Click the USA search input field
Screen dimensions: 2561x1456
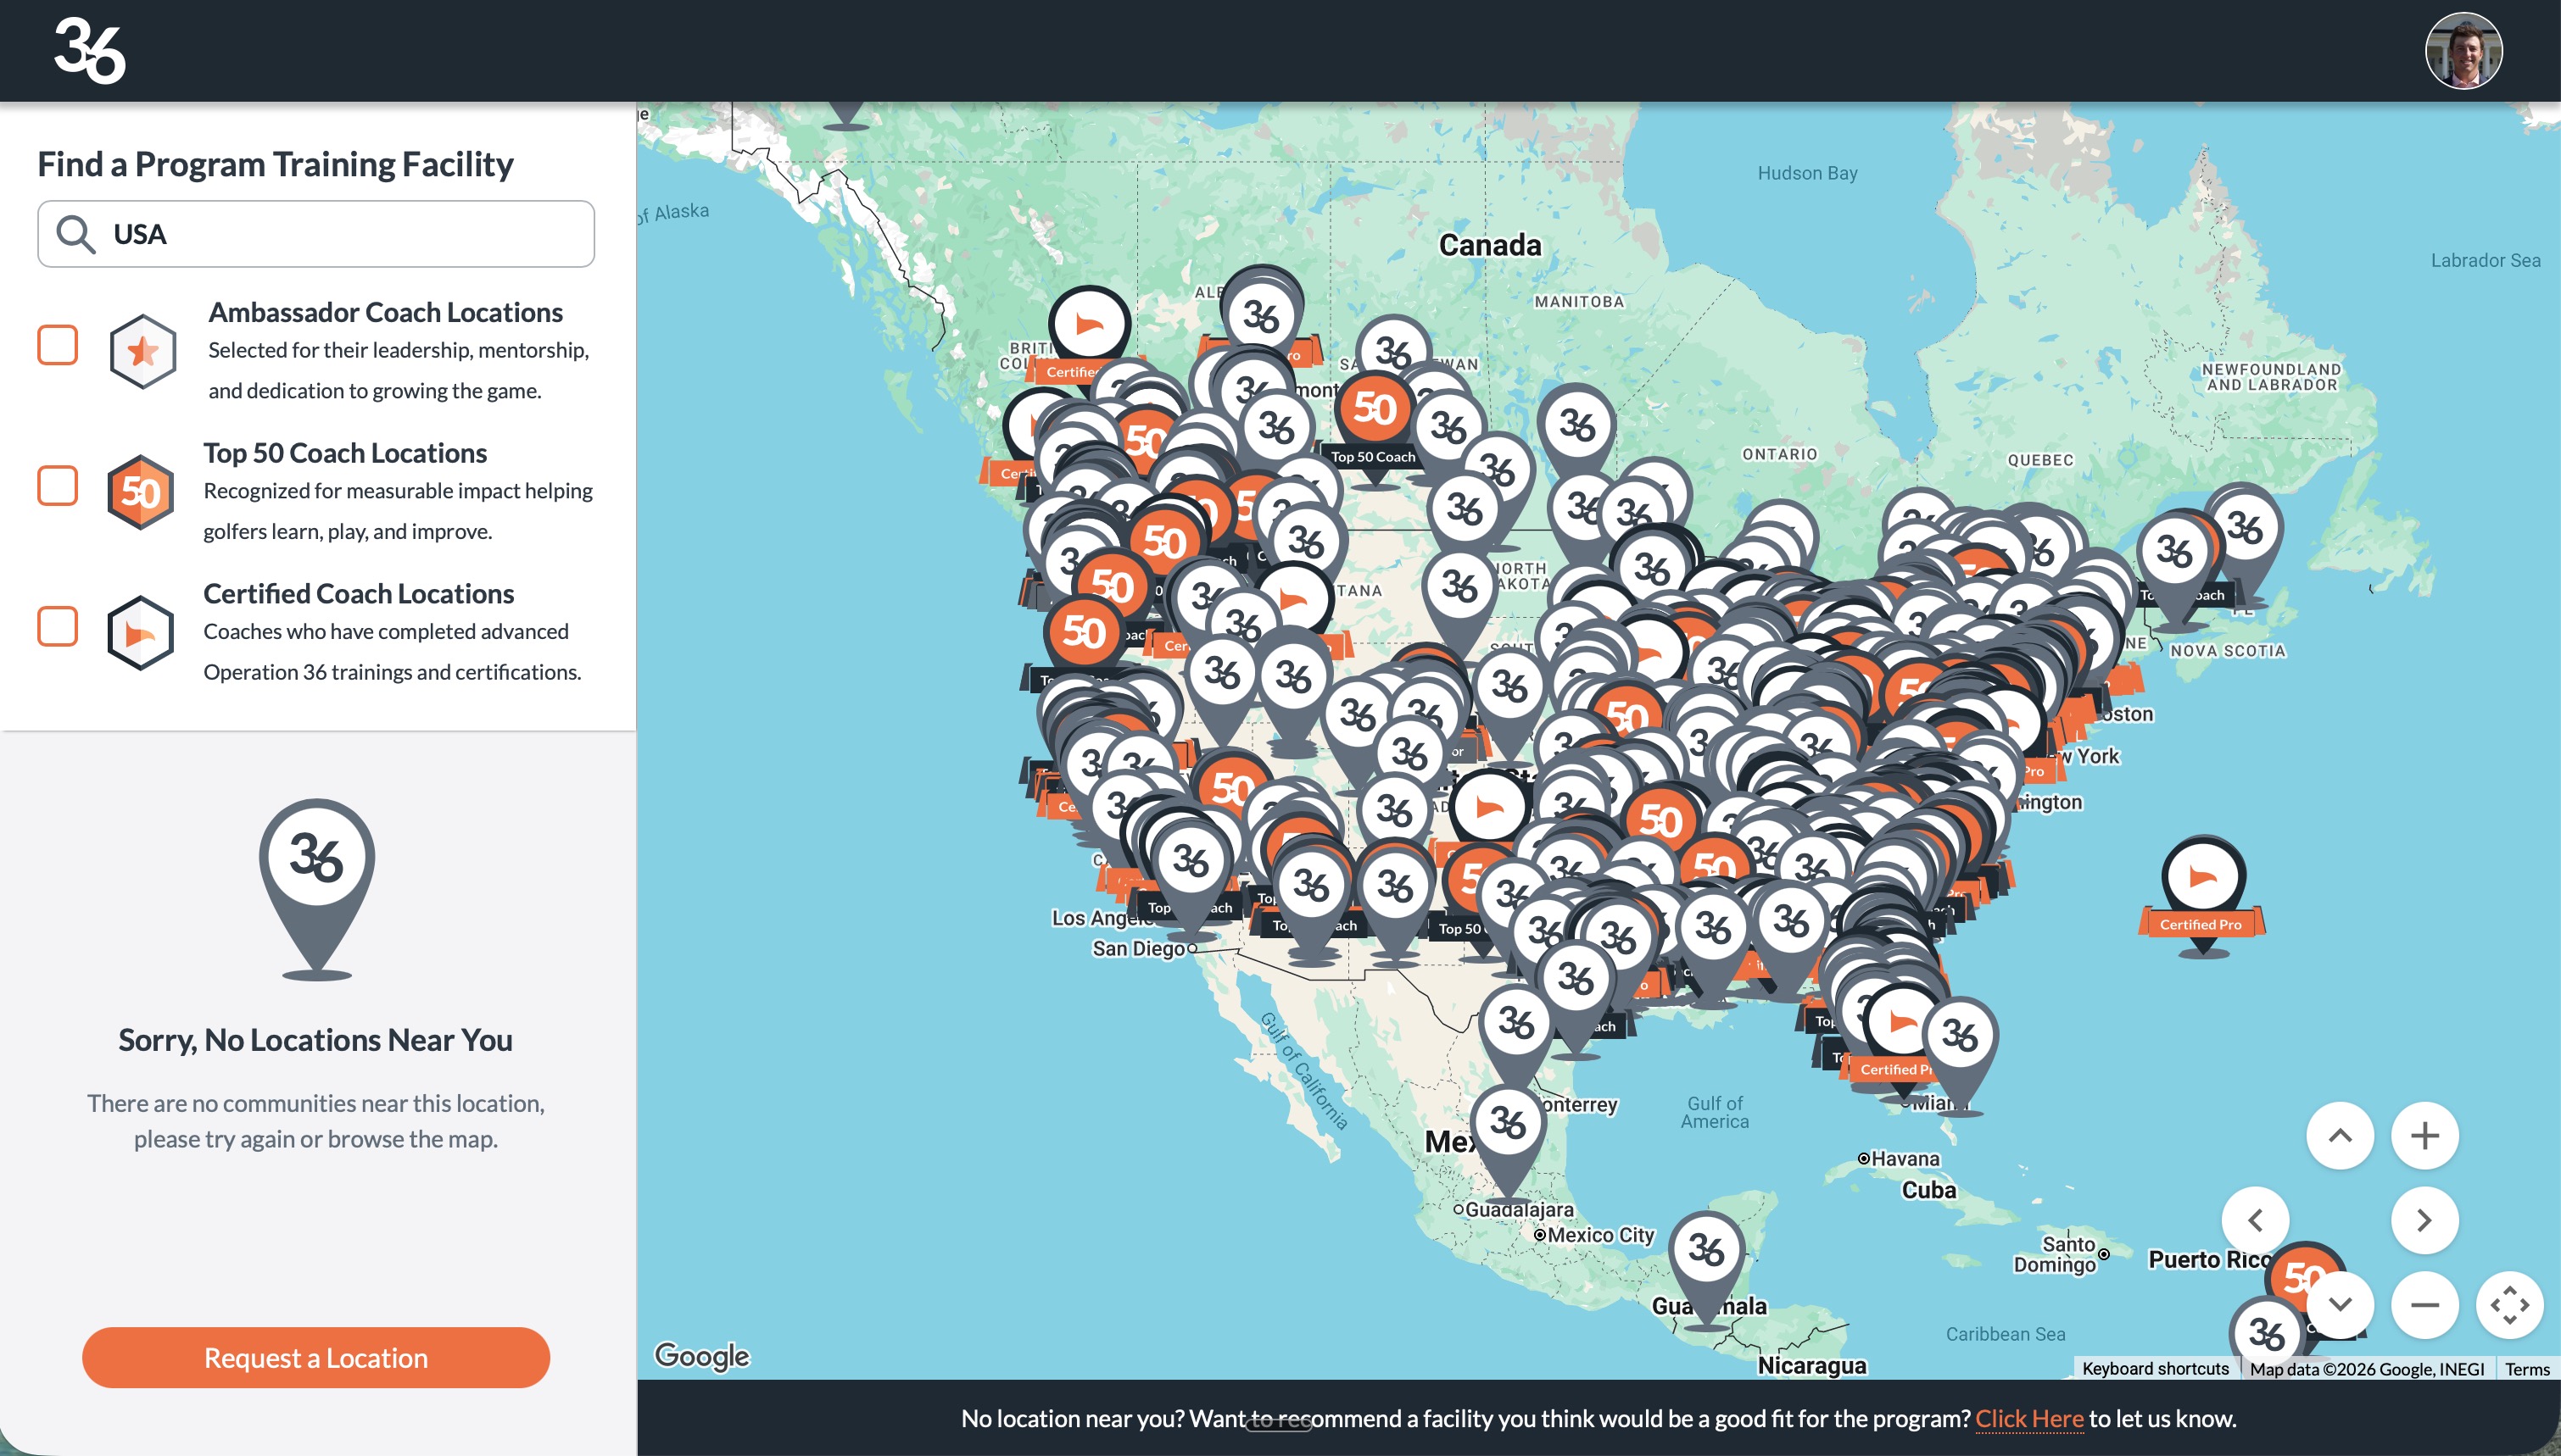[316, 234]
